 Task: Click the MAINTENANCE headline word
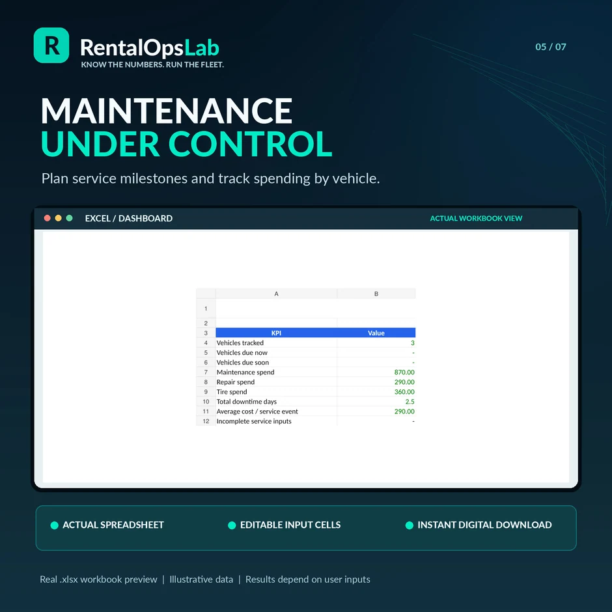click(167, 111)
